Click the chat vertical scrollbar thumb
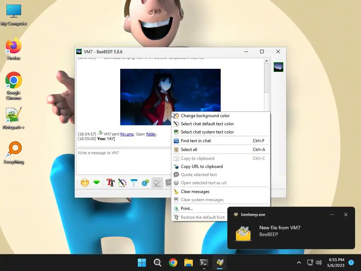This screenshot has height=271, width=361. (267, 78)
